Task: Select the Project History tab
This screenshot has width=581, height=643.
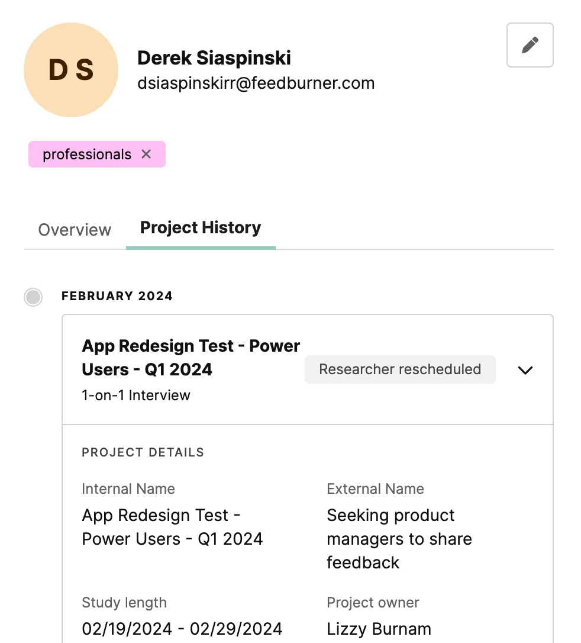Action: coord(201,227)
